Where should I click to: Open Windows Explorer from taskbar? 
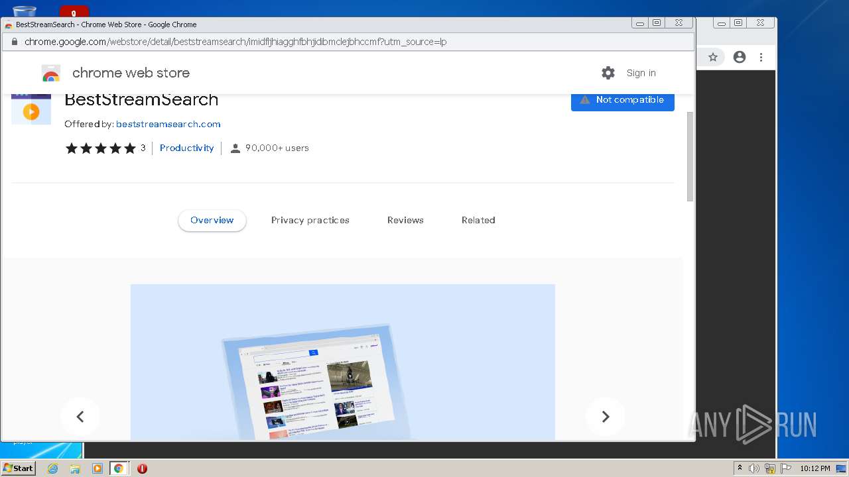coord(75,468)
